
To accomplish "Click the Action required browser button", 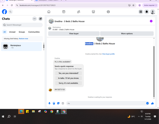I will tap(150, 5).
